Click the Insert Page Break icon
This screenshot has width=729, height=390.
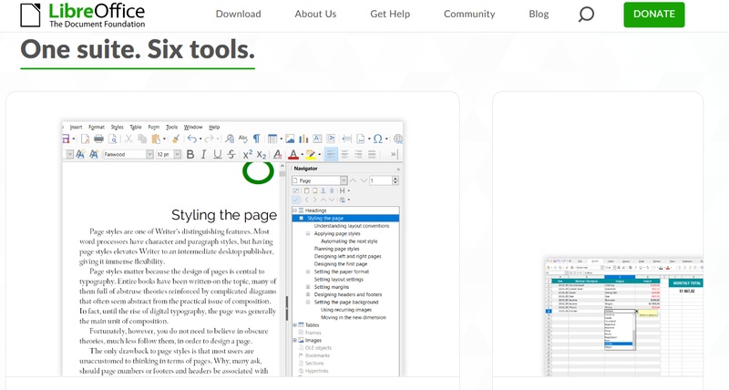coord(347,139)
